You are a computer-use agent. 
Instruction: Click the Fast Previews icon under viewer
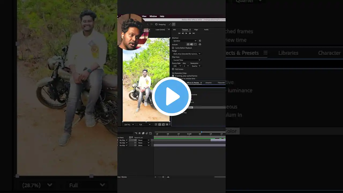pos(156,124)
